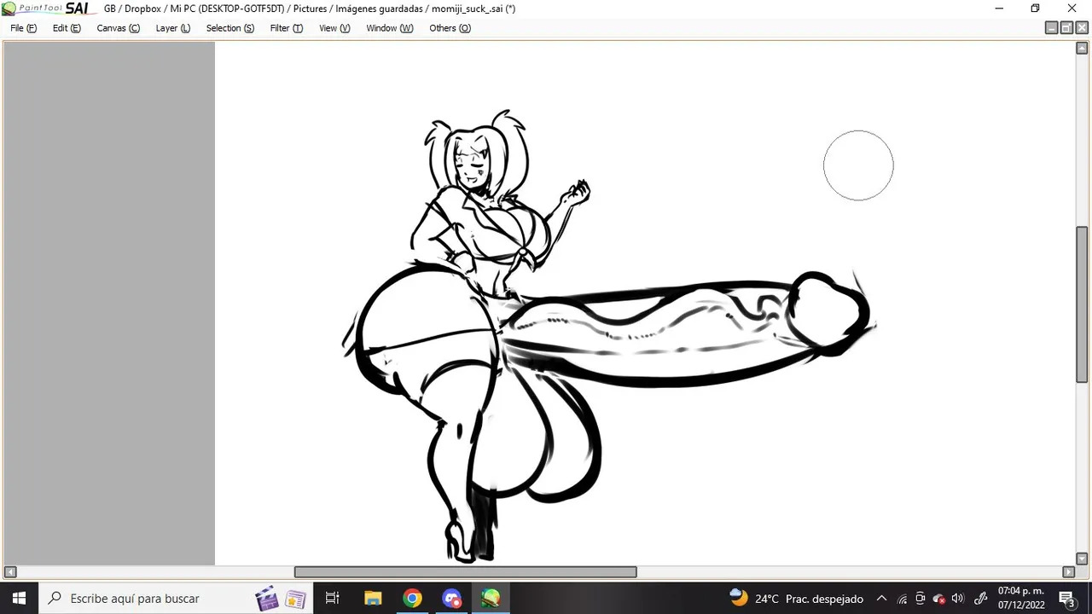
Task: Click the cloud sync error tray icon
Action: click(939, 599)
